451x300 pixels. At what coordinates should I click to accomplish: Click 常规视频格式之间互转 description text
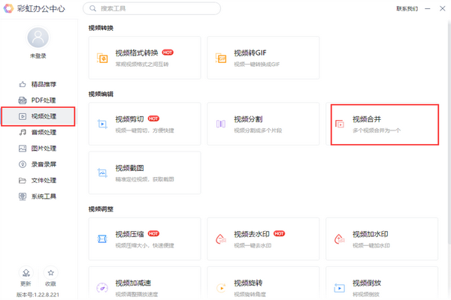click(x=142, y=64)
